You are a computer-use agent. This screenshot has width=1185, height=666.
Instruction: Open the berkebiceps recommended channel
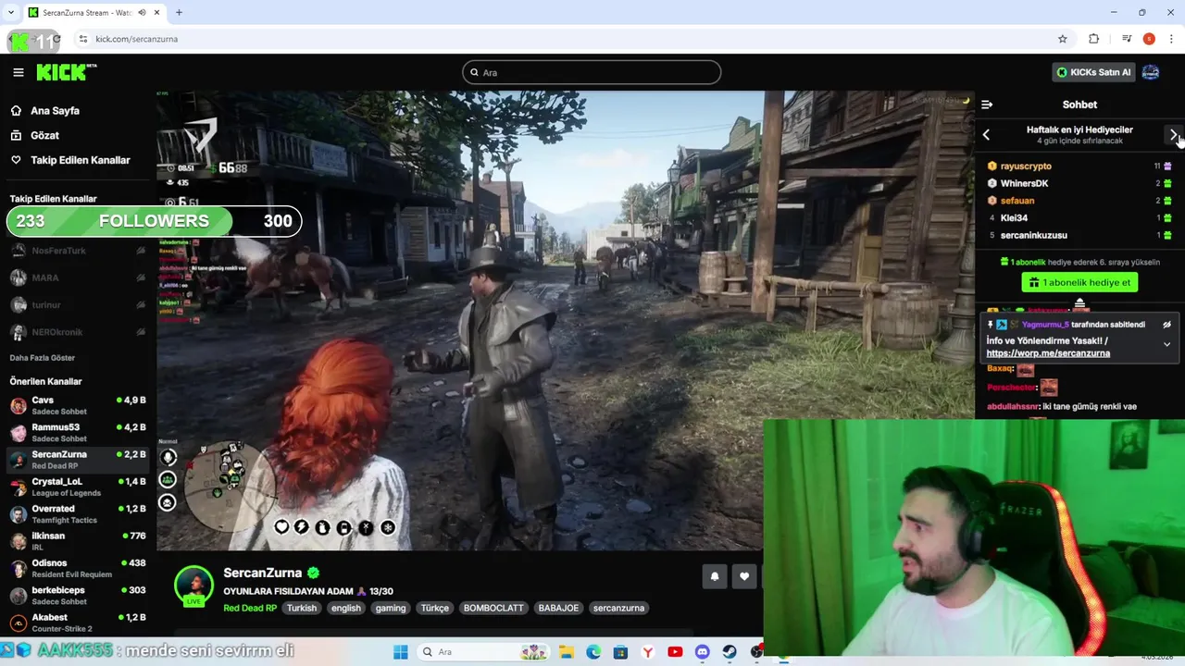tap(78, 596)
